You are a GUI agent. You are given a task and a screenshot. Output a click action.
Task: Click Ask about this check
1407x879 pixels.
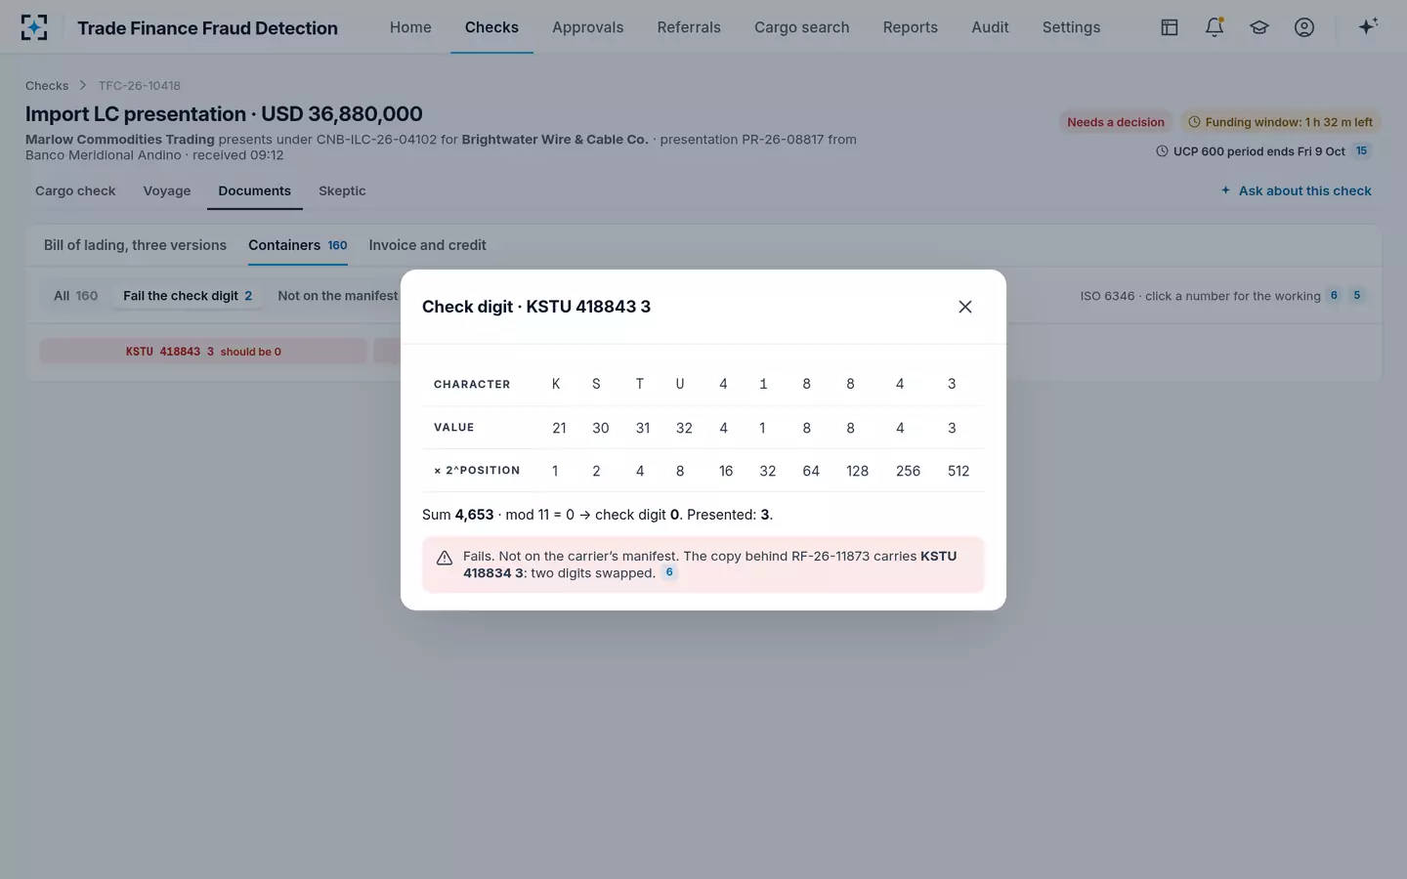1296,190
